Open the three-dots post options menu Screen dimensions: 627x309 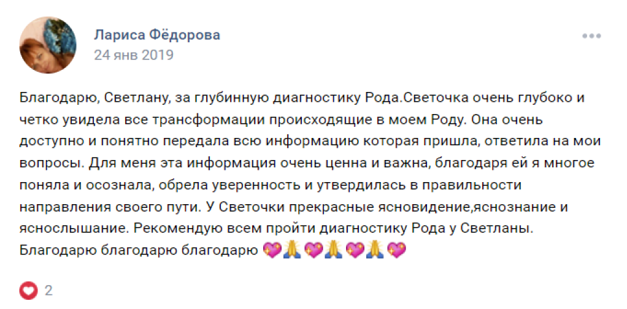pyautogui.click(x=591, y=36)
